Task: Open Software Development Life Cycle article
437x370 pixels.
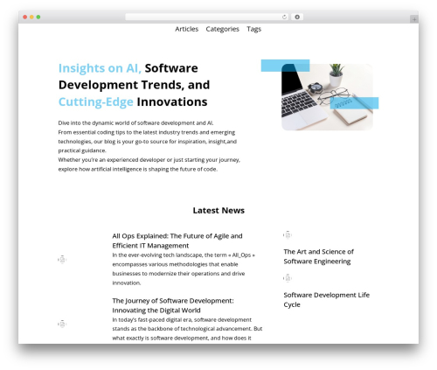Action: pyautogui.click(x=326, y=299)
